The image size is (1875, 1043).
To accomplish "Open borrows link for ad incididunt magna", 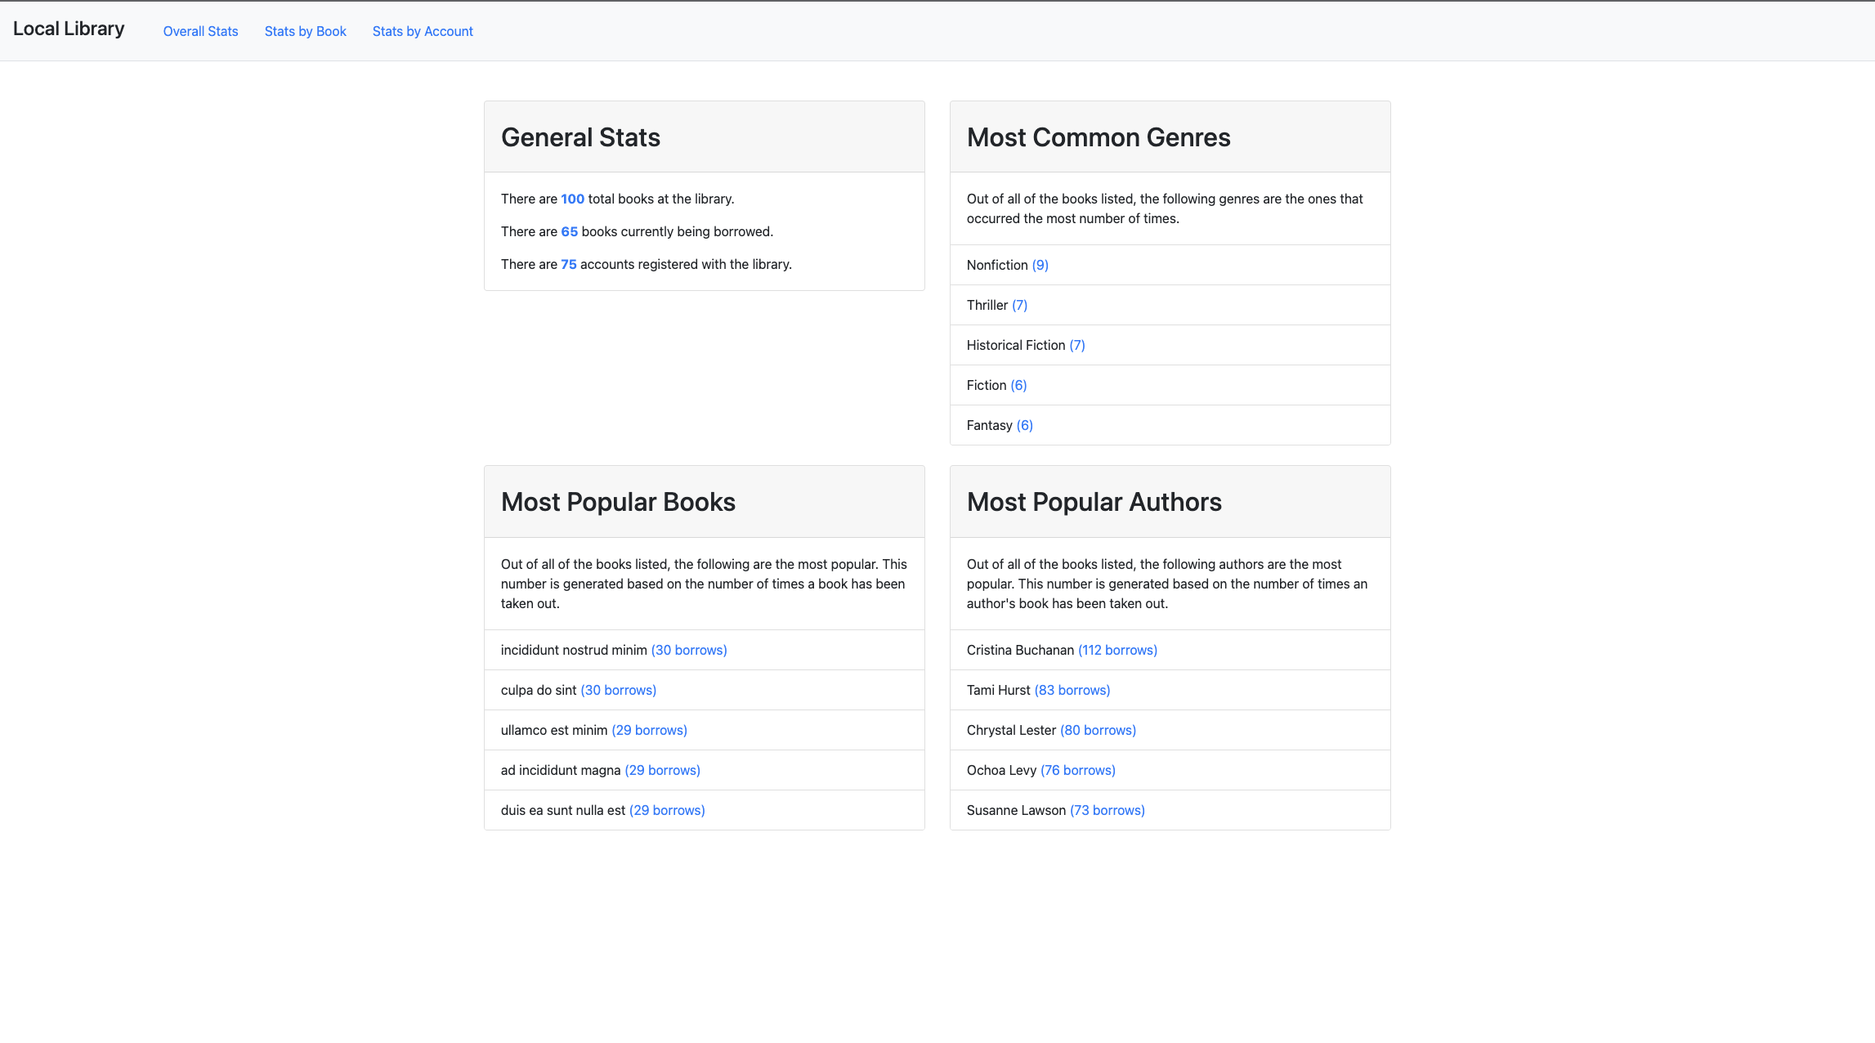I will pyautogui.click(x=662, y=770).
